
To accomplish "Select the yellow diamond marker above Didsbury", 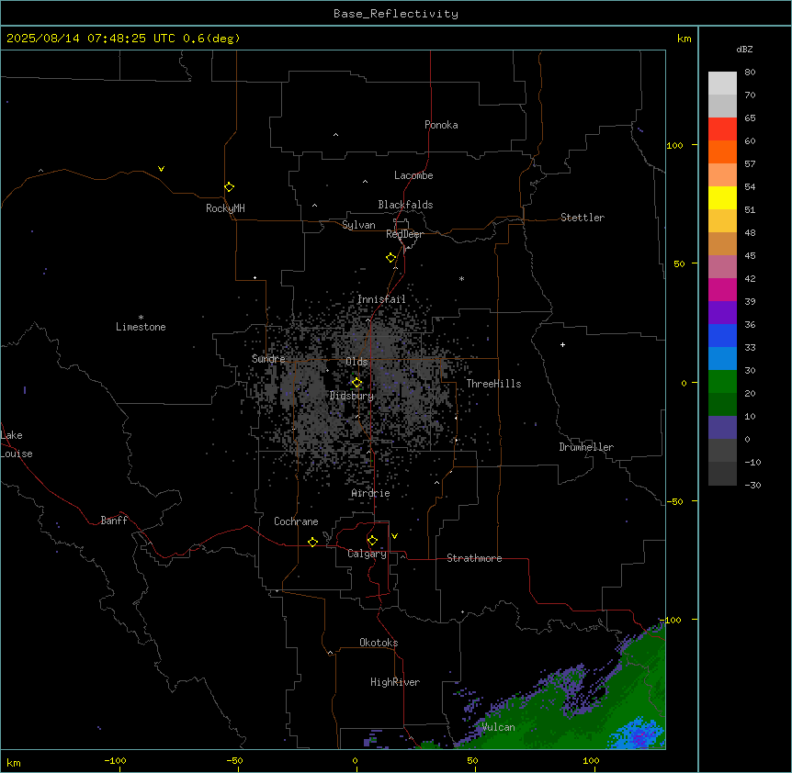I will point(356,383).
